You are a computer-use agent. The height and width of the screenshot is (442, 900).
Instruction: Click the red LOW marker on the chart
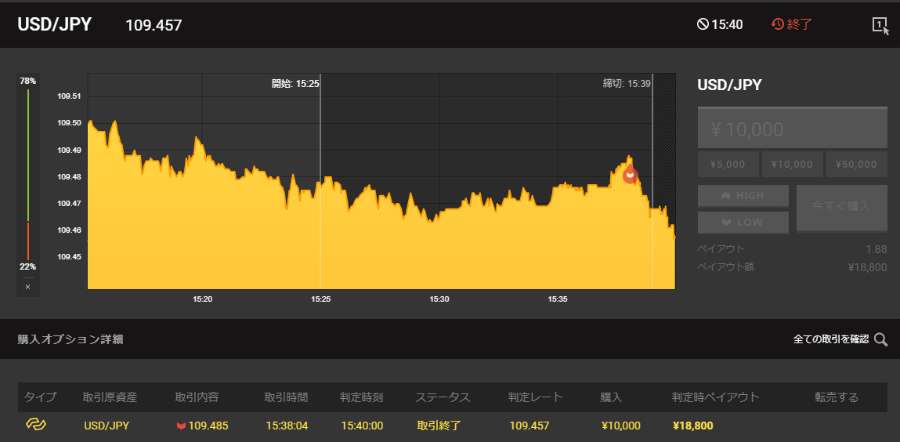click(x=630, y=176)
